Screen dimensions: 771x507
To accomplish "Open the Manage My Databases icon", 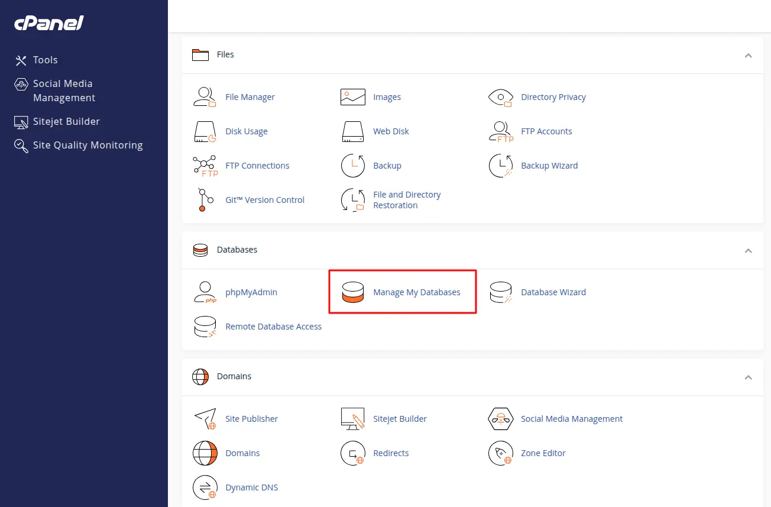I will pos(352,292).
